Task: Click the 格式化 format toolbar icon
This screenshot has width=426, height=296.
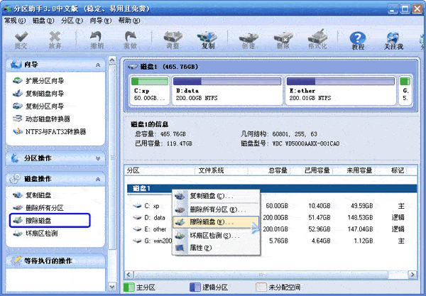Action: point(317,40)
